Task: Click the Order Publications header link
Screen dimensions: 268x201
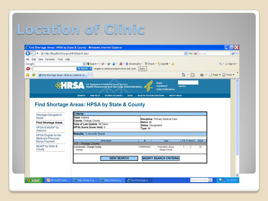Action: point(166,89)
